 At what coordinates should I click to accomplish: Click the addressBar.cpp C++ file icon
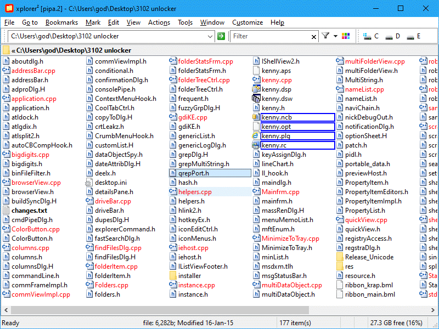(x=6, y=71)
